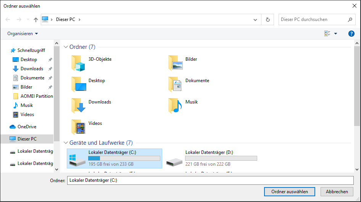
Task: Open help via the blue question mark
Action: point(351,34)
